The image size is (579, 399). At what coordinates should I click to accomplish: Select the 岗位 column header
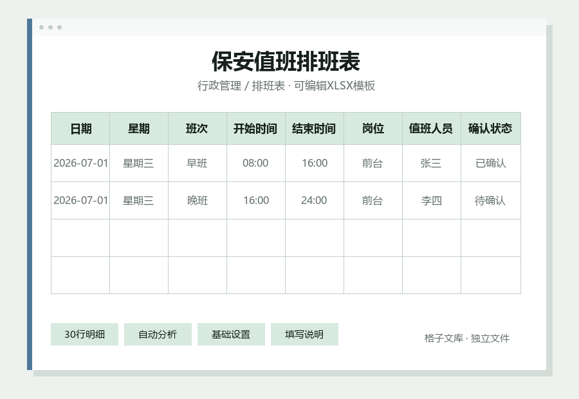pyautogui.click(x=373, y=129)
